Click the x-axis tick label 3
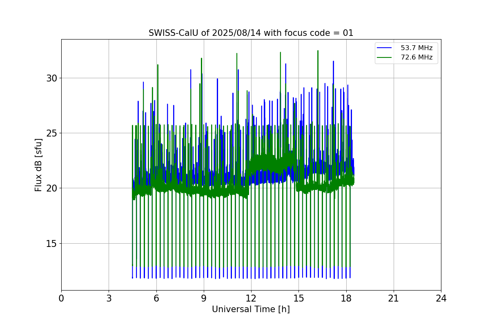This screenshot has width=490, height=326. [109, 298]
